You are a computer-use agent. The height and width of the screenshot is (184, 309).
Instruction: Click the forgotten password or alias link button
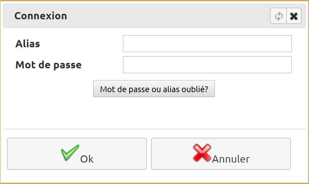click(x=154, y=89)
